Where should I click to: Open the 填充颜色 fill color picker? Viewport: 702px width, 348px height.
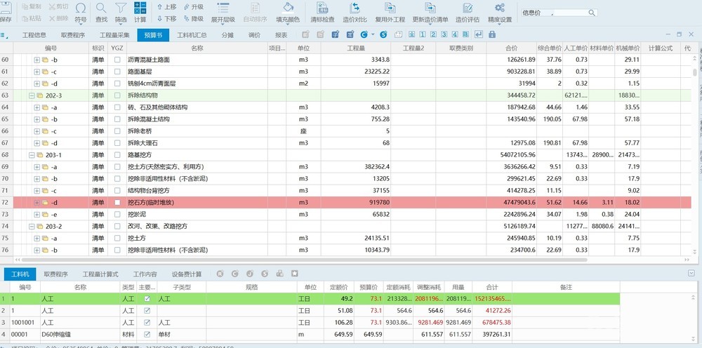[287, 12]
